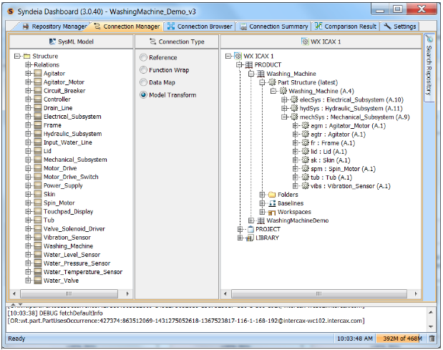The image size is (443, 350).
Task: Expand the tub : Tub (A.1) part
Action: [x=296, y=178]
